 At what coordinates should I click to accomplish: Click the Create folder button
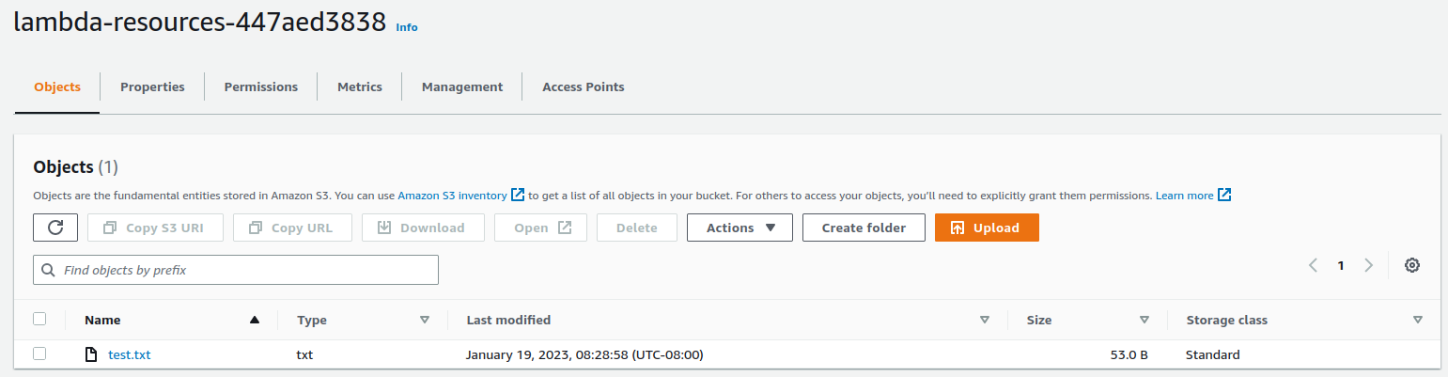(x=864, y=228)
